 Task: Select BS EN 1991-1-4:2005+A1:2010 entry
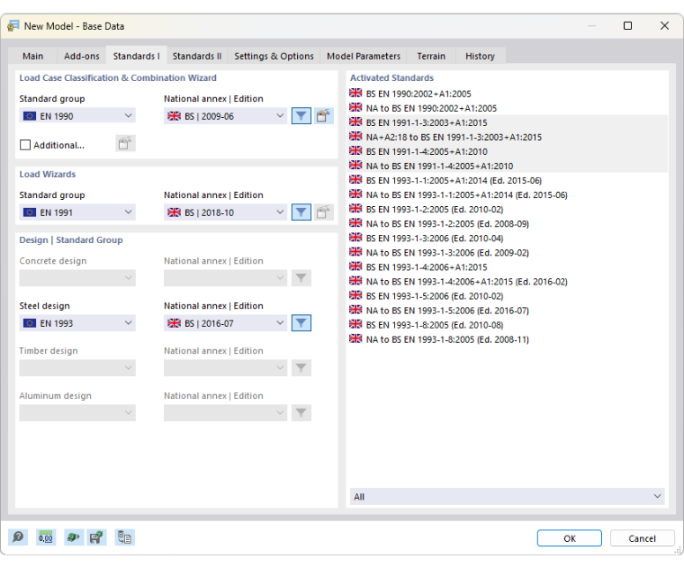click(x=508, y=151)
